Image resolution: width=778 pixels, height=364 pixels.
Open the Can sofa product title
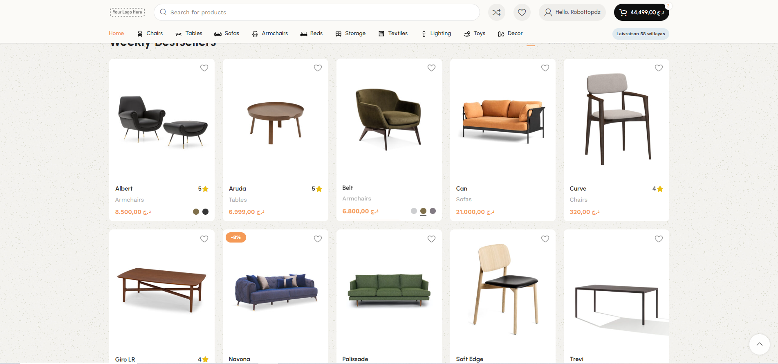(462, 189)
